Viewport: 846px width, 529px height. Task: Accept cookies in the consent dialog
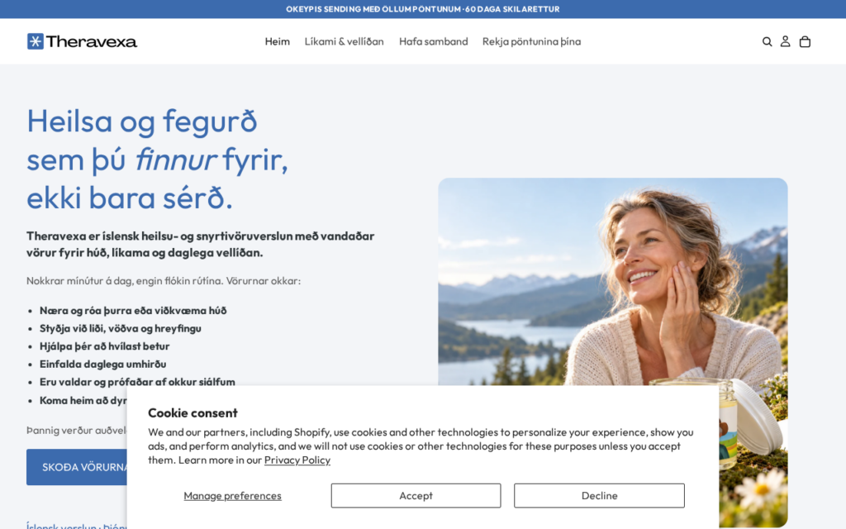point(416,496)
